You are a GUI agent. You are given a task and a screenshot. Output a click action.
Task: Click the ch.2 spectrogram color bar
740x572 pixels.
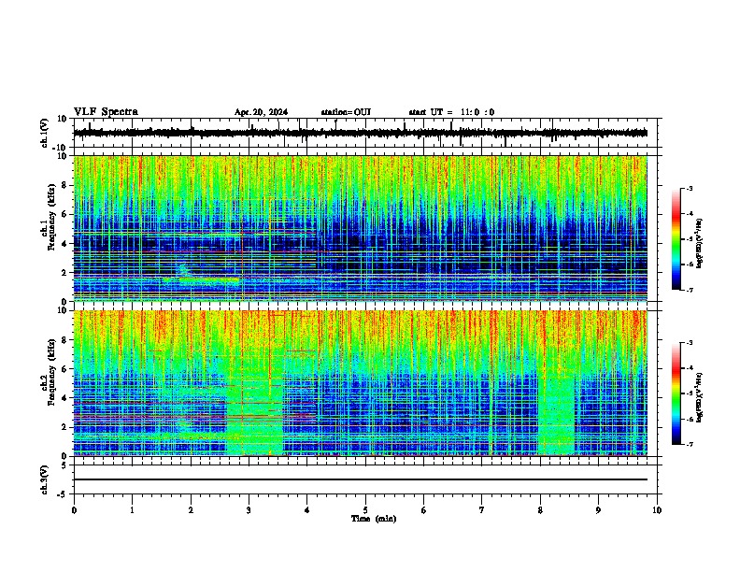[676, 393]
